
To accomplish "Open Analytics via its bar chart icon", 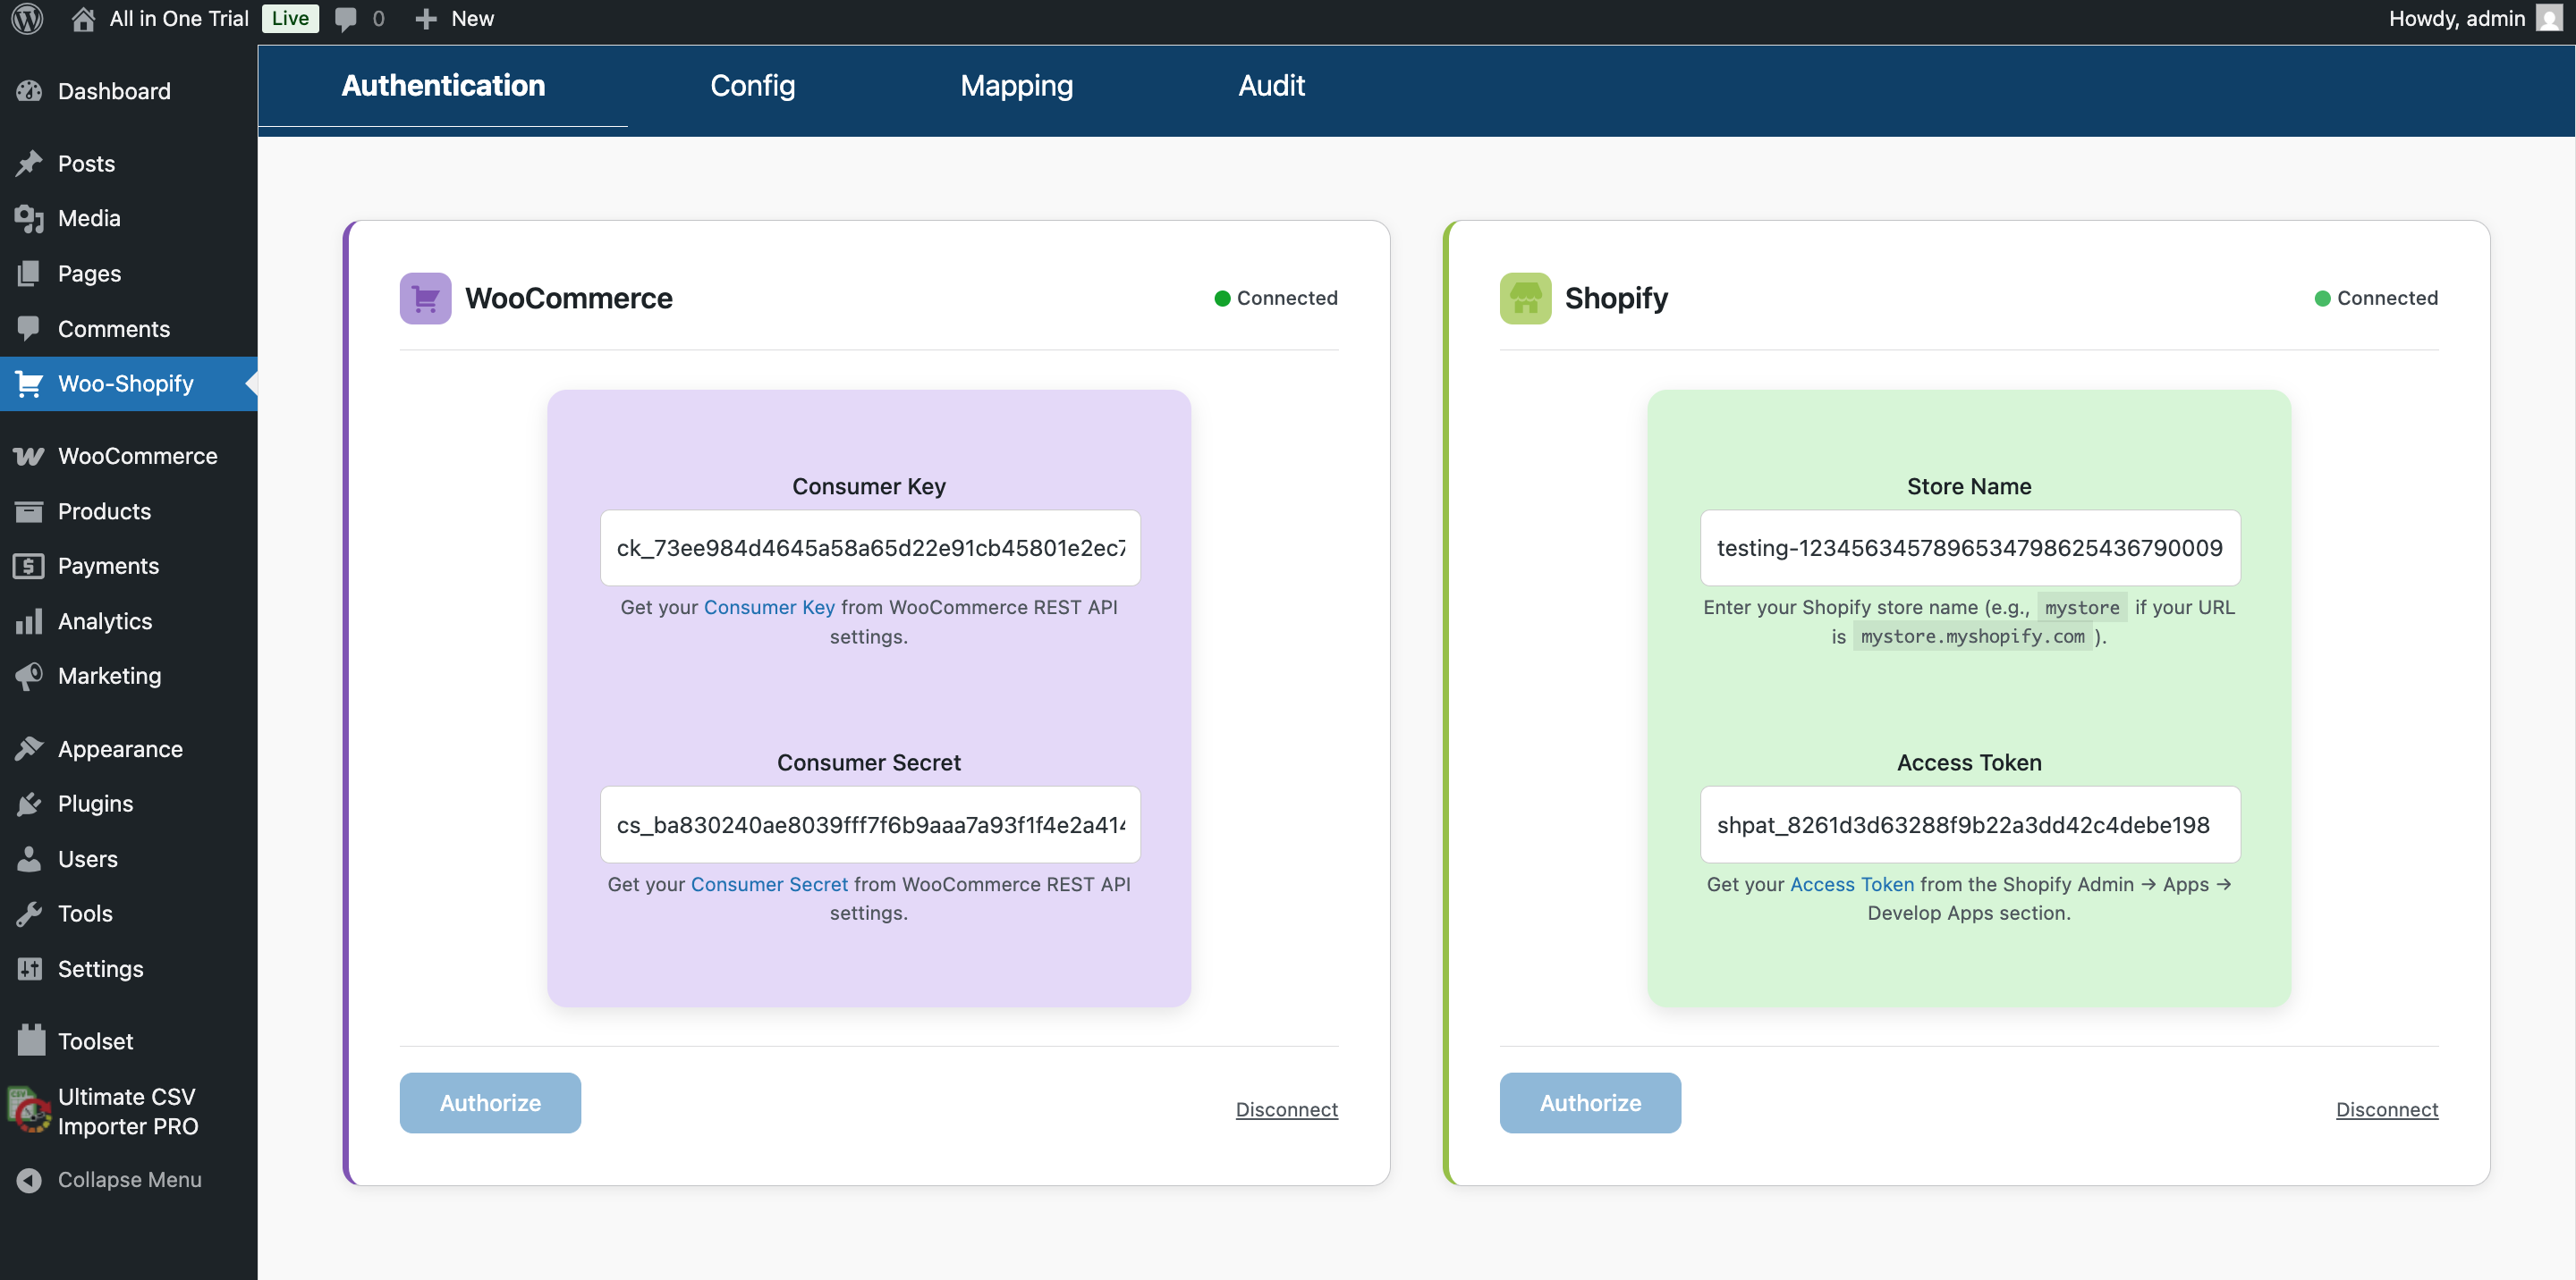I will pyautogui.click(x=29, y=620).
